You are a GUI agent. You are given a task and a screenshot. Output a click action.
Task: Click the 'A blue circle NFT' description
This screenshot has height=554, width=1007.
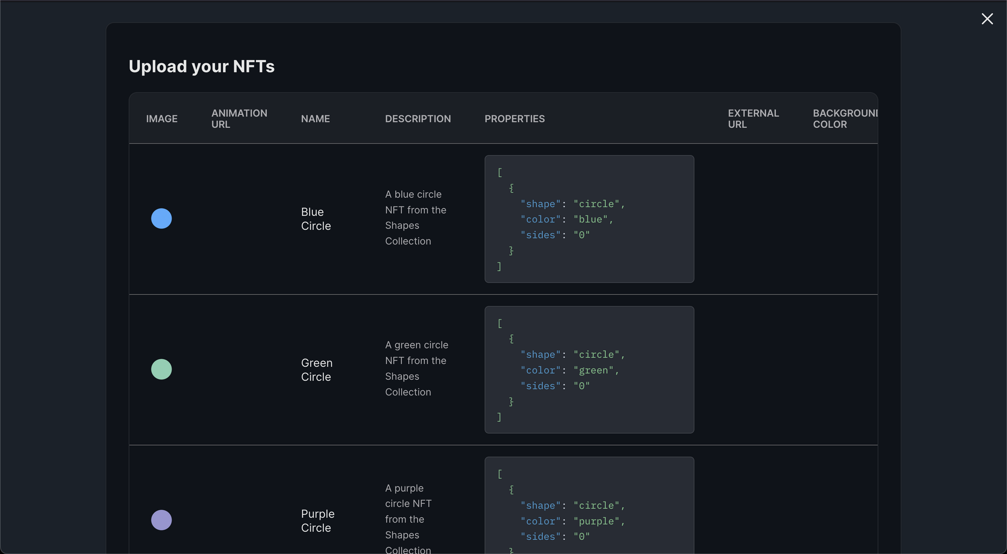[x=415, y=218]
